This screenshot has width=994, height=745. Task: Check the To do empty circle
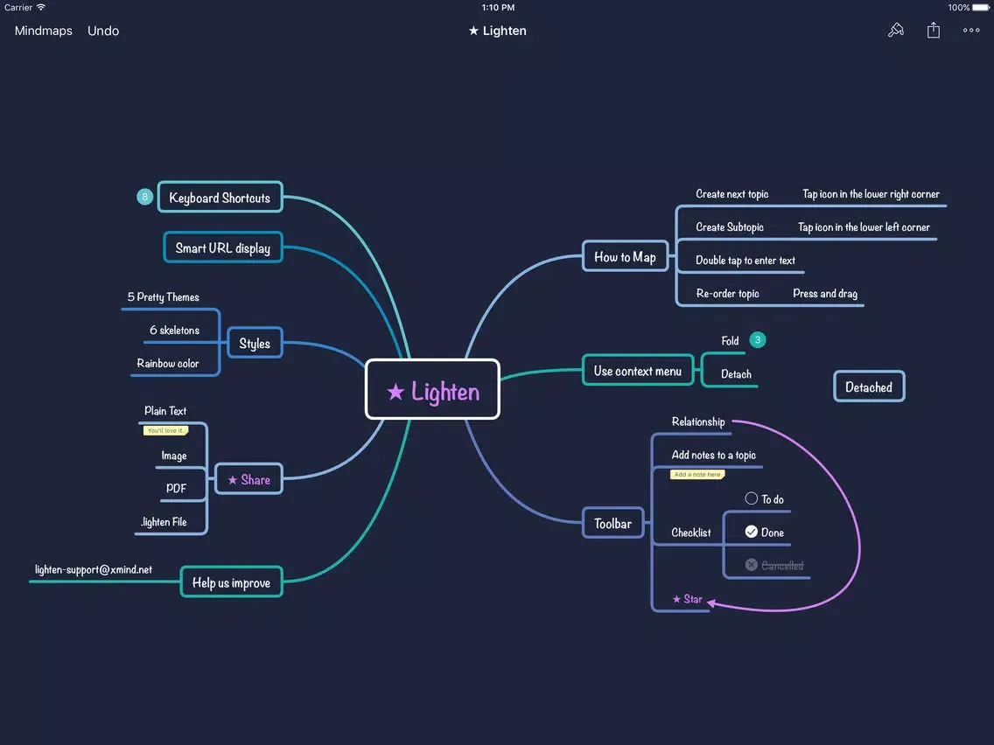pyautogui.click(x=751, y=498)
